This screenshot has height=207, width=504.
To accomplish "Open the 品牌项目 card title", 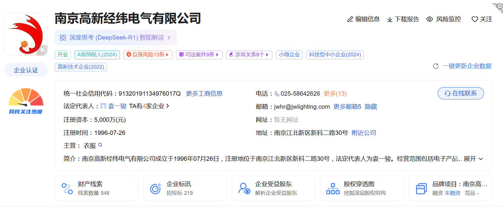I will pos(460,184).
